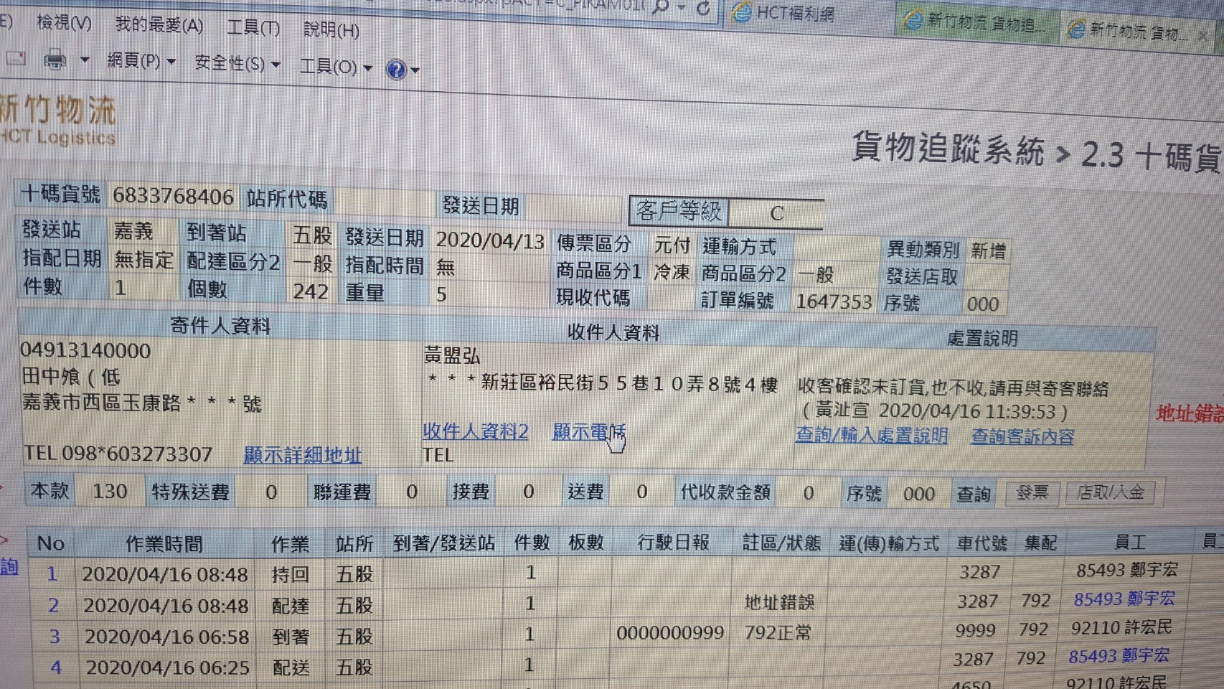The image size is (1224, 689).
Task: Click the 異動類別 value 新增
Action: 988,250
